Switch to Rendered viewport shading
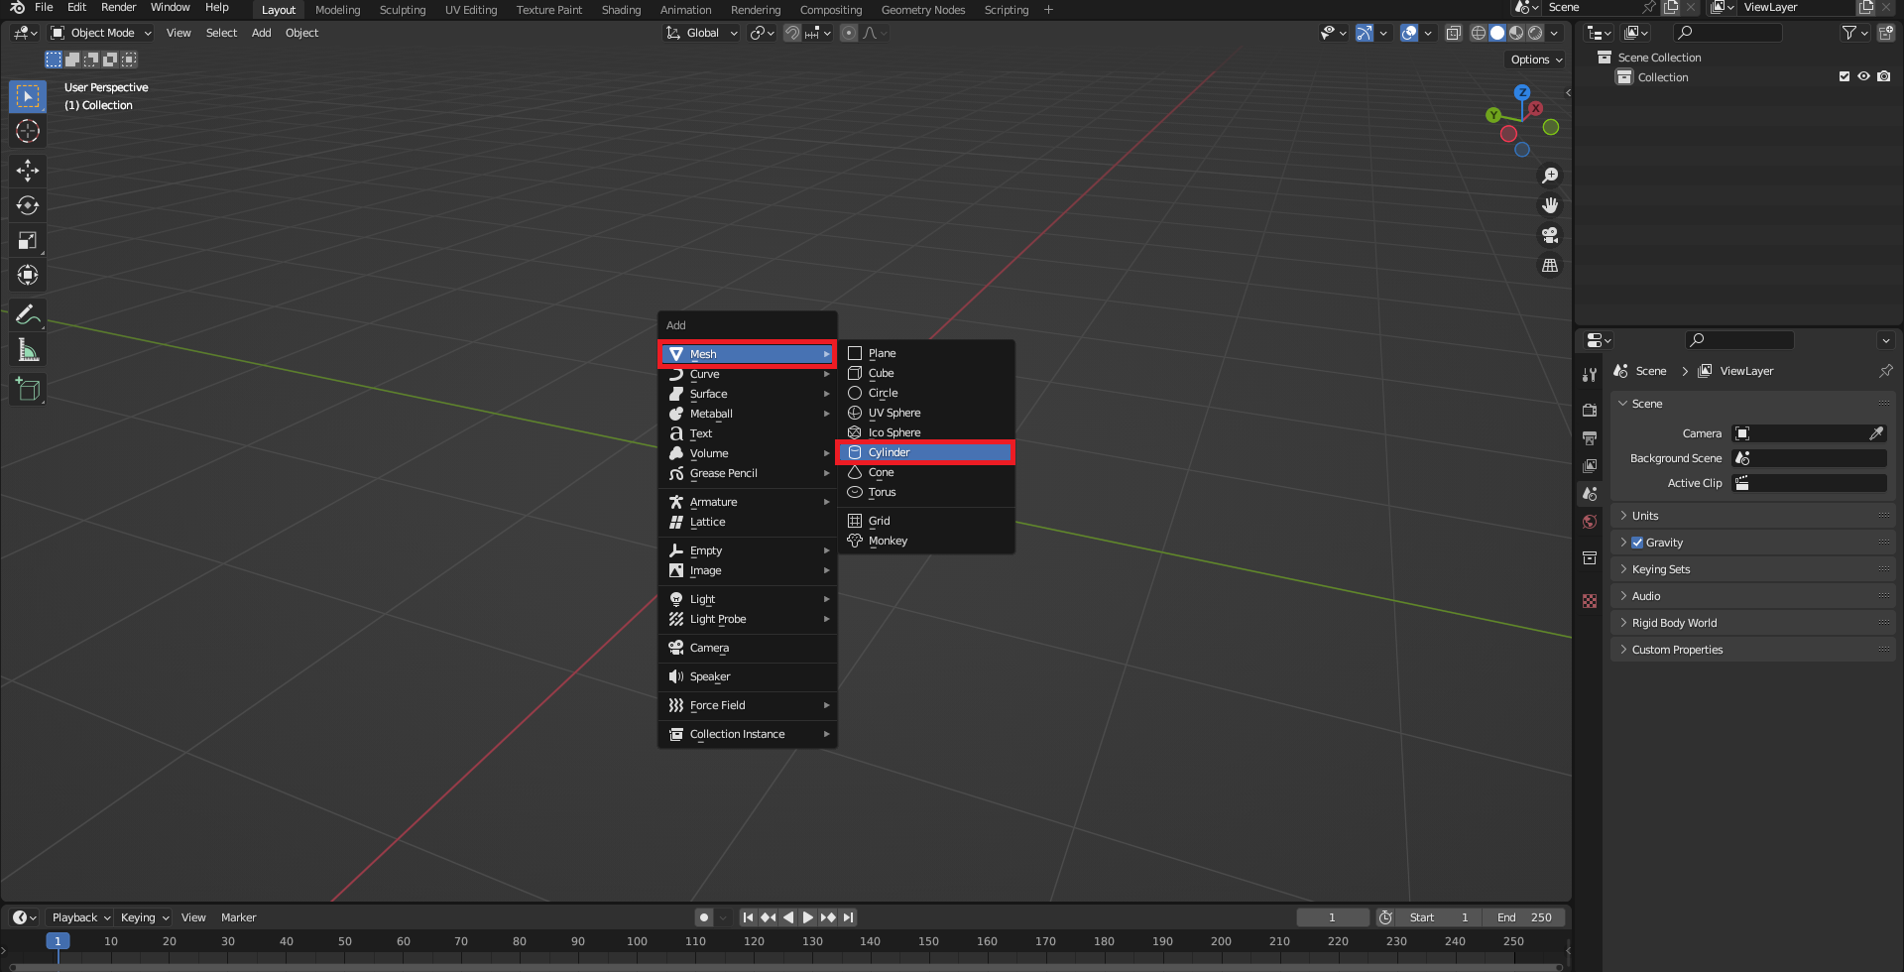Image resolution: width=1904 pixels, height=972 pixels. click(1535, 33)
